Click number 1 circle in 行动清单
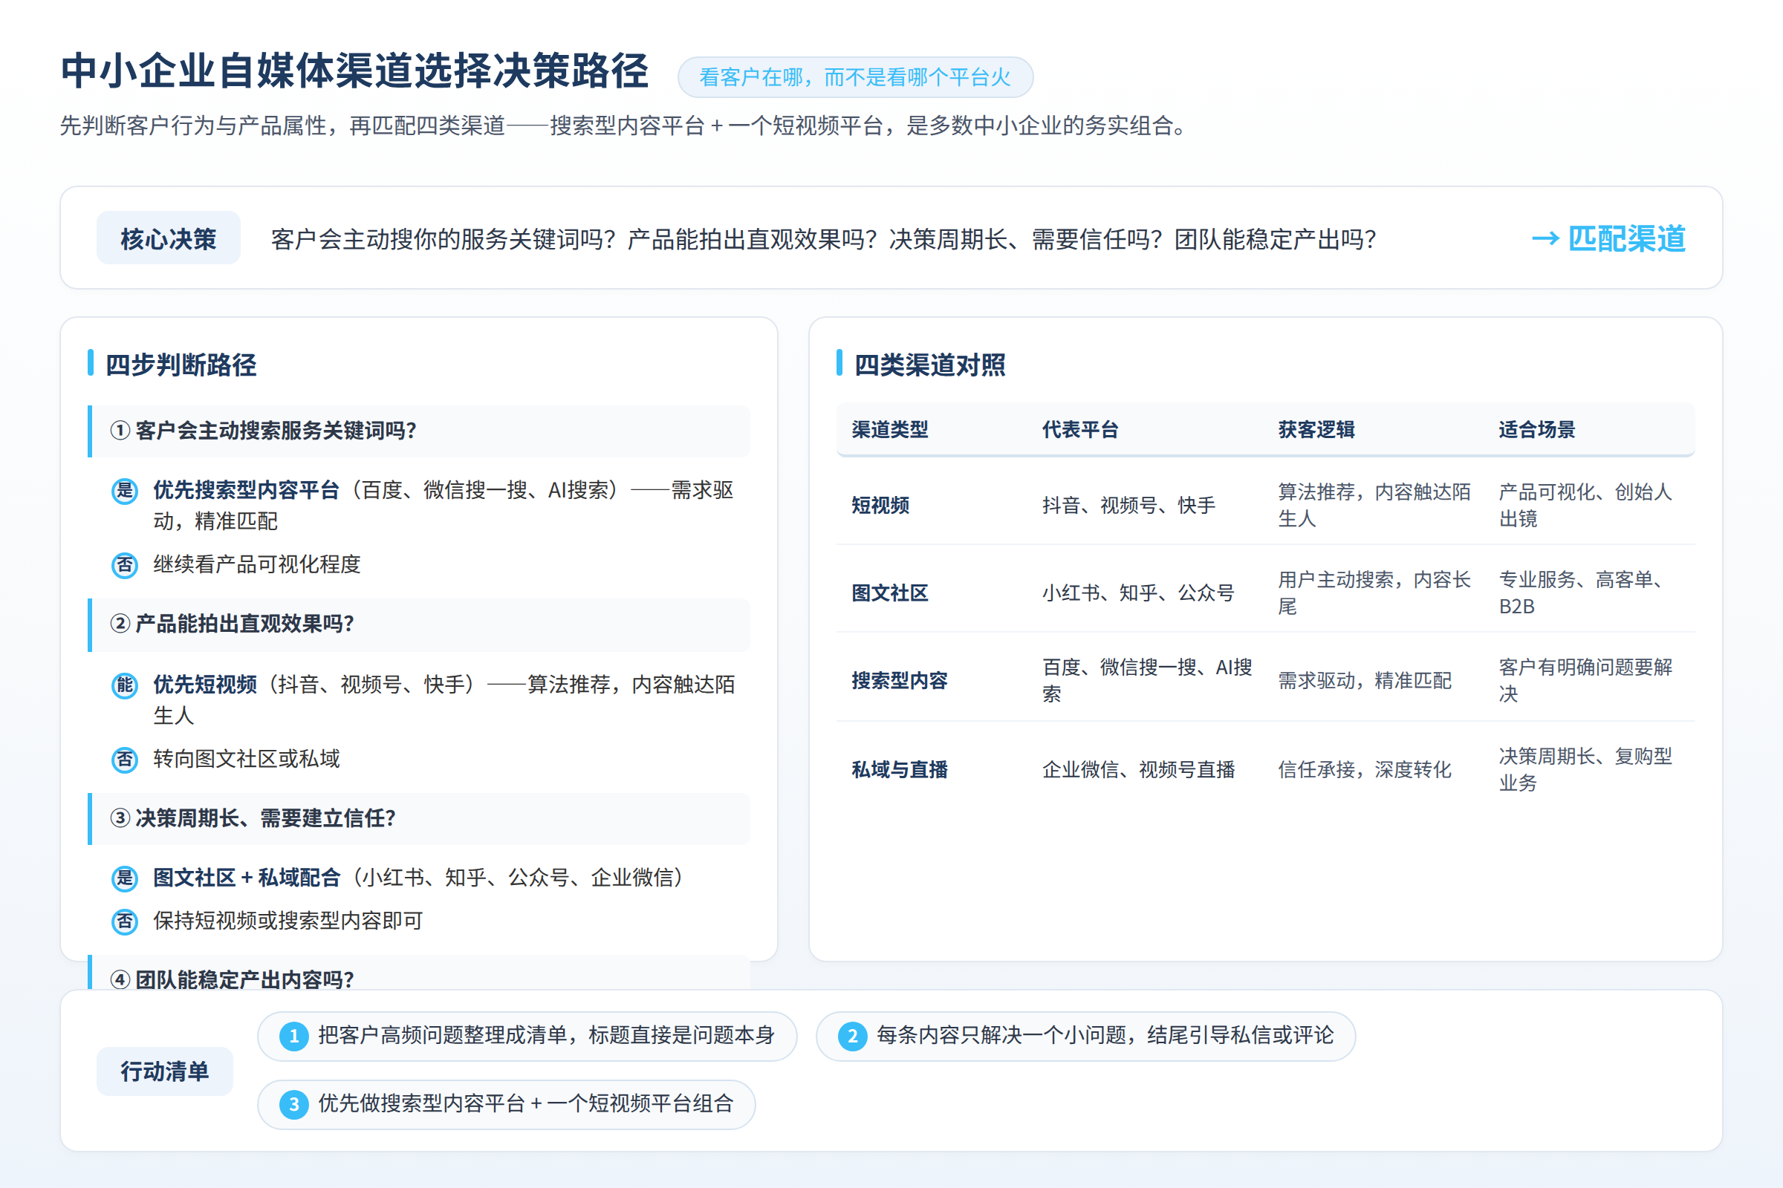The height and width of the screenshot is (1188, 1783). (x=294, y=1036)
